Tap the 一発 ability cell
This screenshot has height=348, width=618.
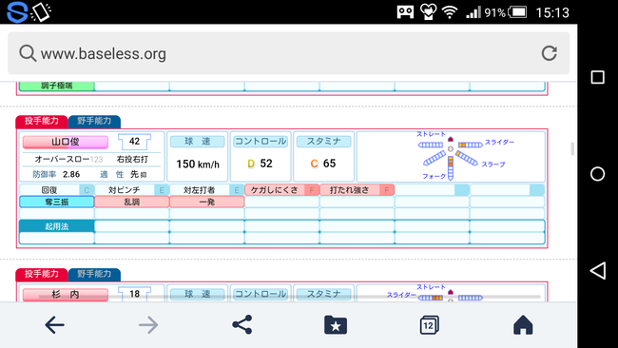click(207, 202)
